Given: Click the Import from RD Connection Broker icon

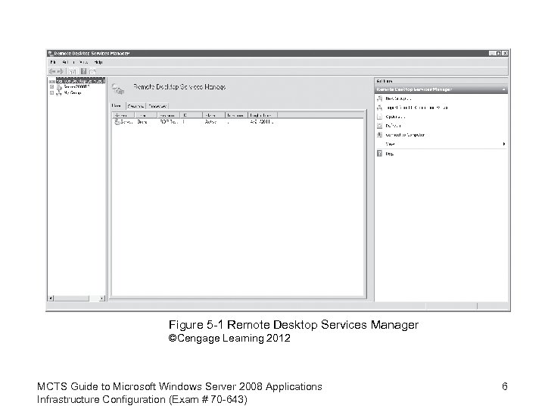Looking at the screenshot, I should coord(379,108).
